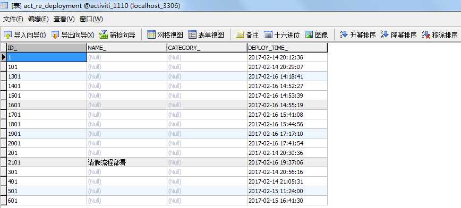The width and height of the screenshot is (461, 208).
Task: Select deploy time 2017-02-14 20:29:07
Action: (x=287, y=67)
